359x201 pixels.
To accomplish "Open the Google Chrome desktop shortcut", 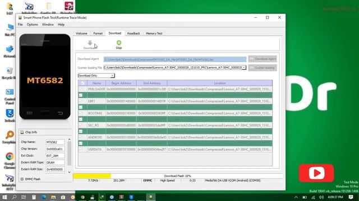I will coord(10,161).
